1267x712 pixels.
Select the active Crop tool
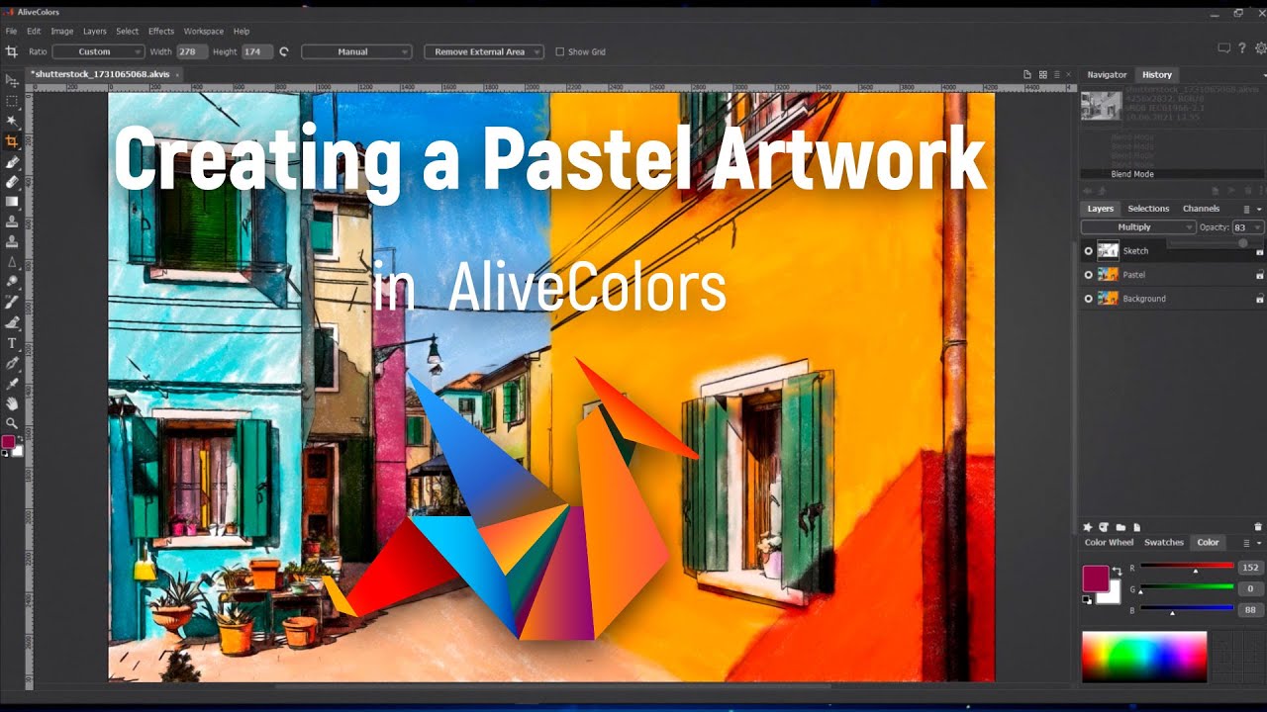(12, 141)
